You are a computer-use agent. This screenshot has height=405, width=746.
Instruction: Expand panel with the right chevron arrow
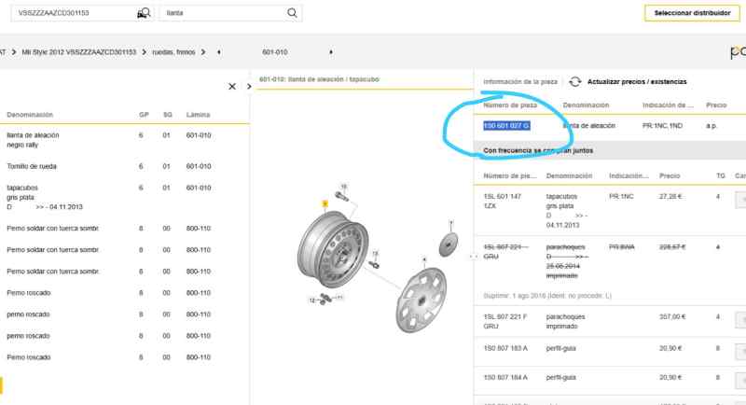250,87
